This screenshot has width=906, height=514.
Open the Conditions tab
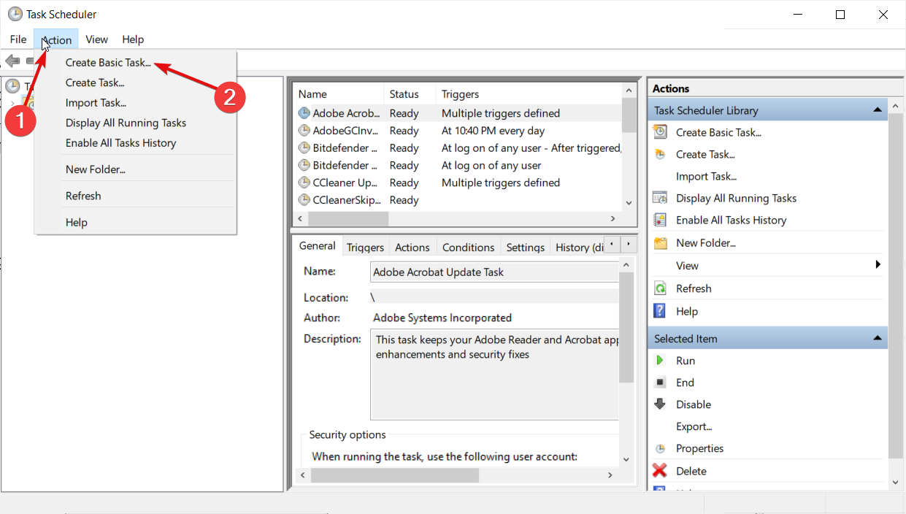click(468, 247)
